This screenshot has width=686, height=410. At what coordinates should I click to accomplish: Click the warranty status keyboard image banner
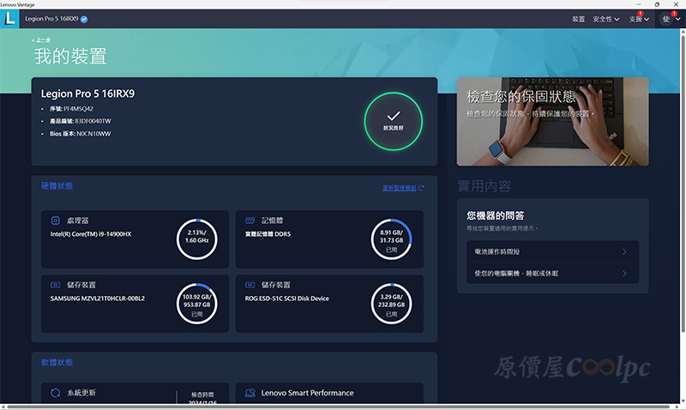click(x=552, y=121)
